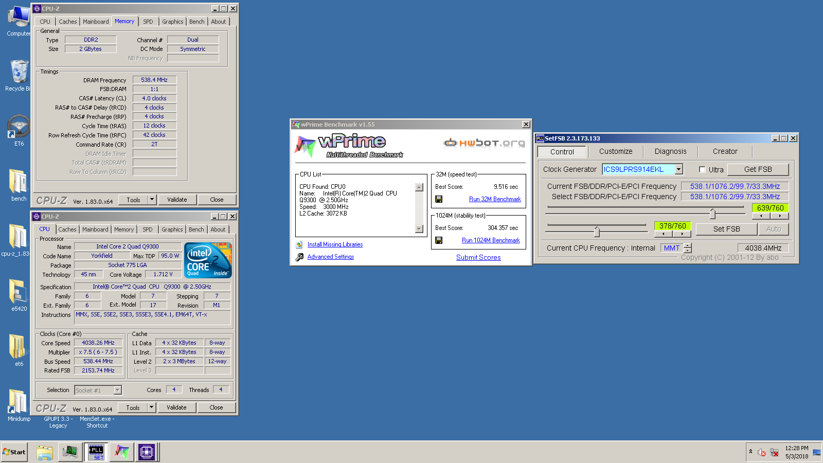Switch to SPD tab in upper CPU-Z window
Viewport: 823px width, 463px height.
(148, 22)
